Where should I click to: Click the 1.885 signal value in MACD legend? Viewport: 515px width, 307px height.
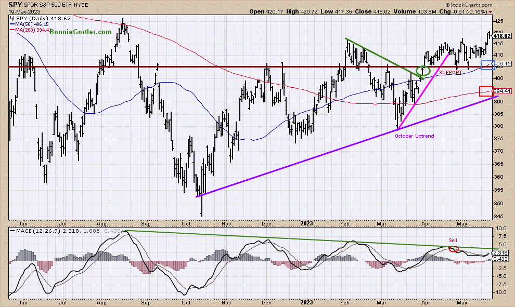(92, 231)
